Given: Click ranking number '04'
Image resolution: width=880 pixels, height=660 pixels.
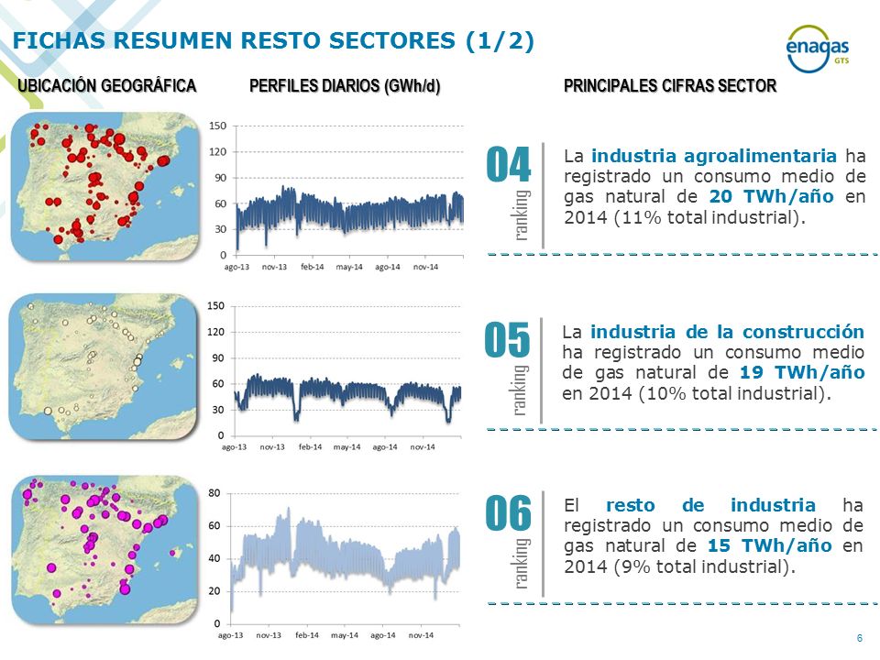Looking at the screenshot, I should pyautogui.click(x=509, y=164).
